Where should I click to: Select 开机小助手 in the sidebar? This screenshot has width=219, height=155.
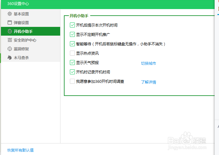coord(31,31)
